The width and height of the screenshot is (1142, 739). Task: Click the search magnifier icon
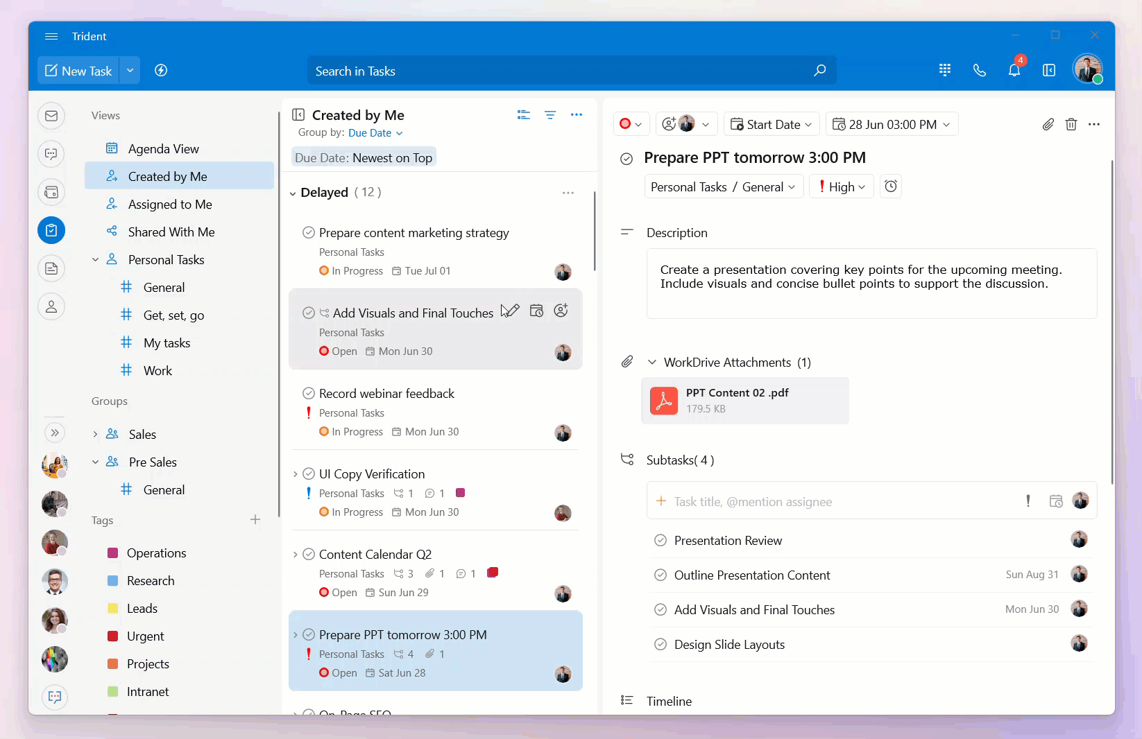(x=819, y=70)
